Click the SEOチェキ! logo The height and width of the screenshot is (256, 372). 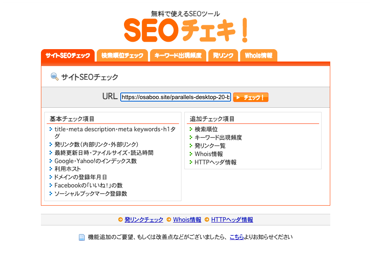(x=186, y=30)
